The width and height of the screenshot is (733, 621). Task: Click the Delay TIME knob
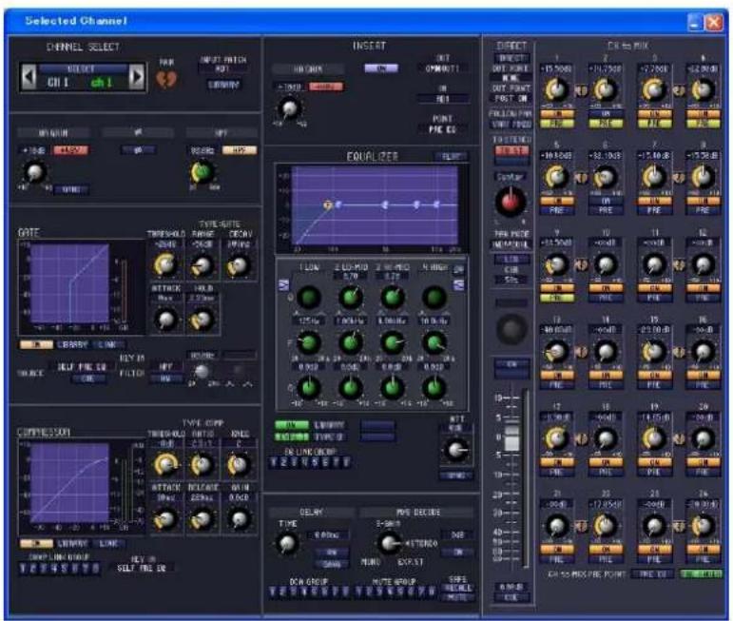(x=287, y=543)
